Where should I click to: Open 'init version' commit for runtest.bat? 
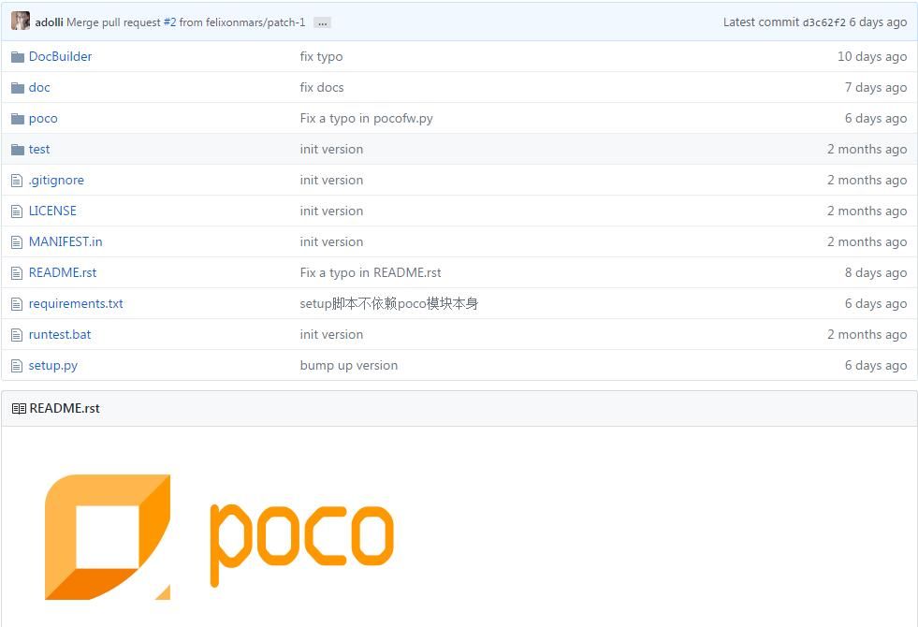click(331, 334)
